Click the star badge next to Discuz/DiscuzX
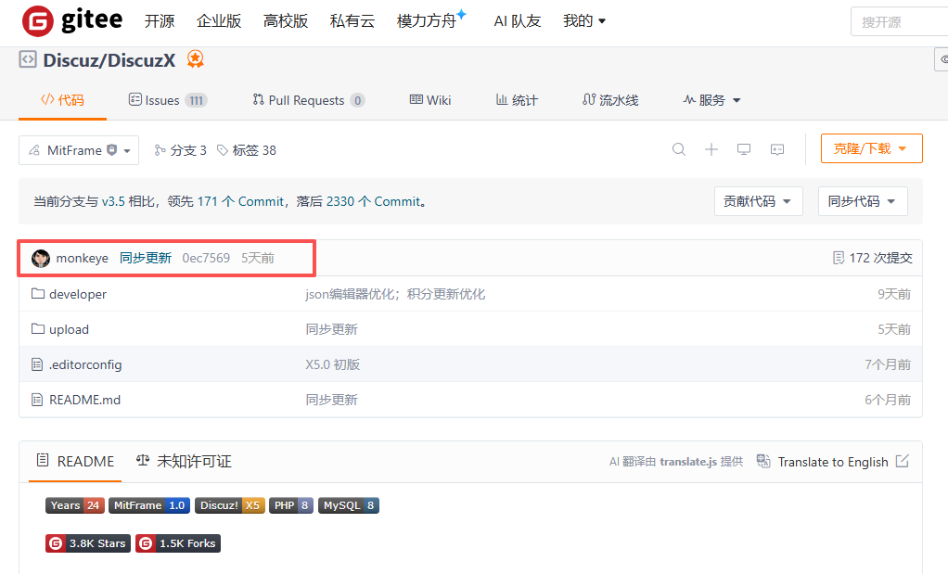Screen dimensions: 948x574 click(195, 57)
